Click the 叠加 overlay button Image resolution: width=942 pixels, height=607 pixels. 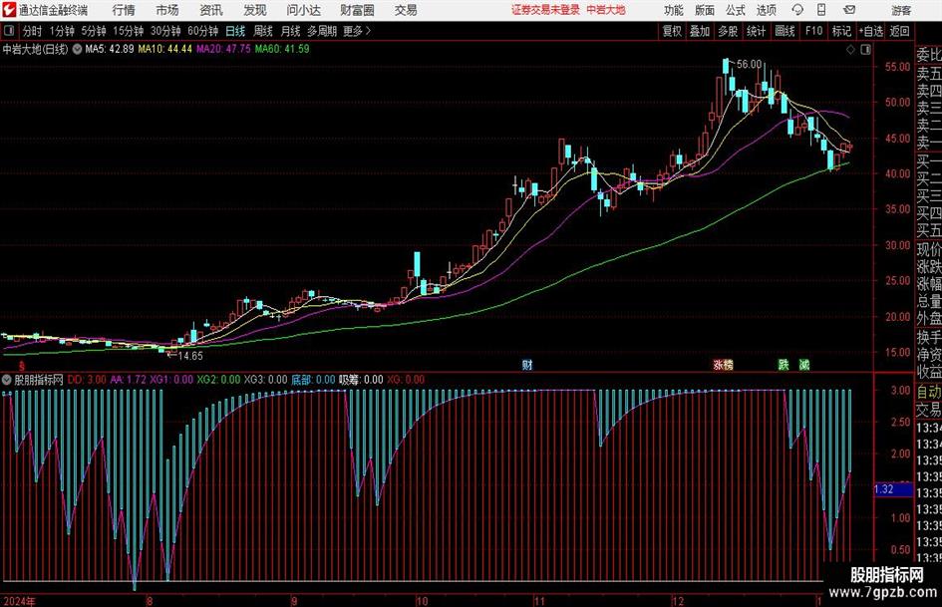click(700, 31)
